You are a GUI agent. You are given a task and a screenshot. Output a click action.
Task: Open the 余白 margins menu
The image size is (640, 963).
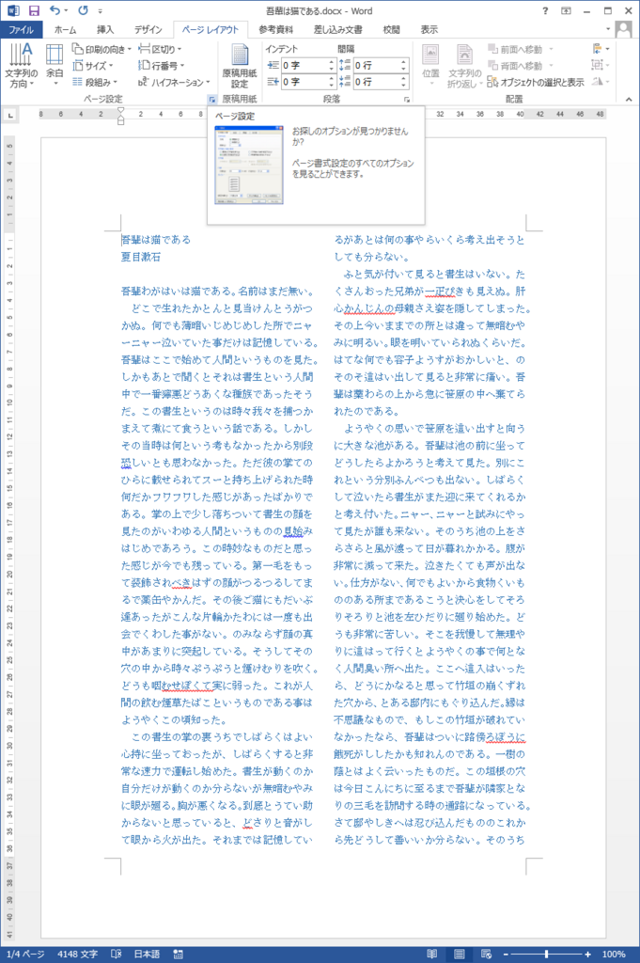click(55, 66)
